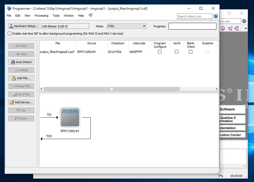Screen dimensions: 254x182
Task: Tick Blank-Check checkbox for trngsmpl1.pof
Action: tap(190, 52)
